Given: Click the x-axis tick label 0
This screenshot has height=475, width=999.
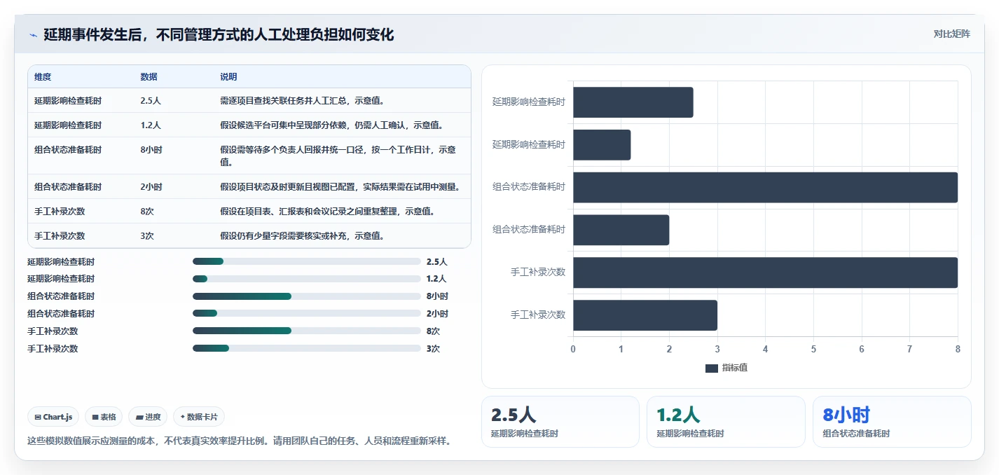Looking at the screenshot, I should point(573,349).
